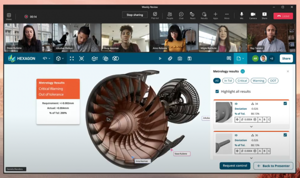Image resolution: width=300 pixels, height=178 pixels.
Task: Uncheck Highlight all results
Action: (217, 91)
